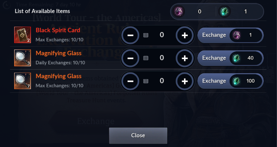Click the Magnifying Glass icon with quantity 7
Image resolution: width=277 pixels, height=147 pixels.
tap(23, 81)
